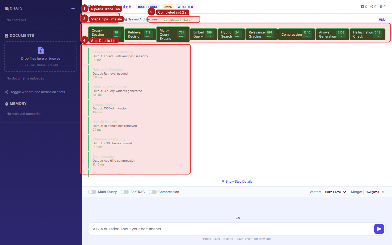Click the WEIGHTED badge in header
This screenshot has width=392, height=245.
click(x=185, y=7)
